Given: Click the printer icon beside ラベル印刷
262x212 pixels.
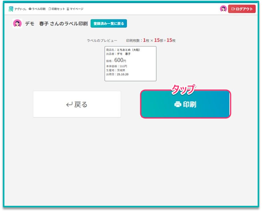Looking at the screenshot, I should point(30,9).
